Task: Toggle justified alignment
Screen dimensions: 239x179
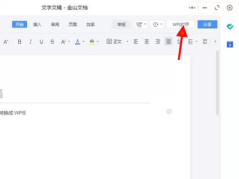Action: tap(168, 41)
